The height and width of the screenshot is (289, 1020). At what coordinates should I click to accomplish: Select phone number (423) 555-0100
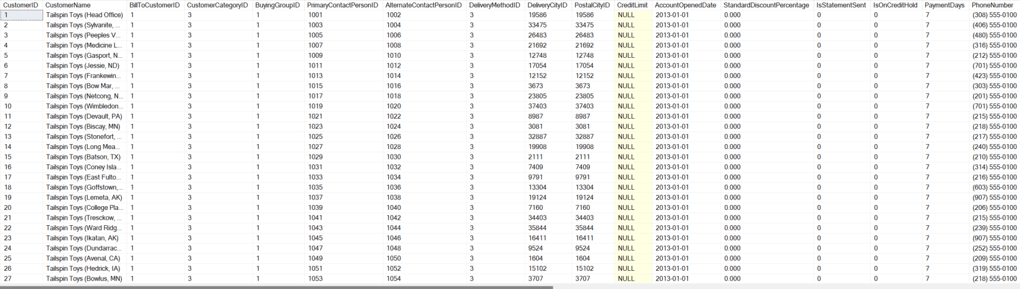pos(994,76)
